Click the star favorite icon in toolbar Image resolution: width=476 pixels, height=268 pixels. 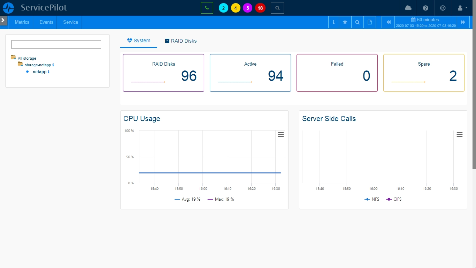345,22
